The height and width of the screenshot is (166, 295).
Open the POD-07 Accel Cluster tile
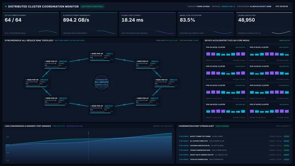269,111
